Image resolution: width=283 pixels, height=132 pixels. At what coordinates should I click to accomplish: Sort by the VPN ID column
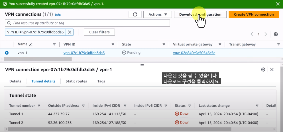tap(113, 44)
